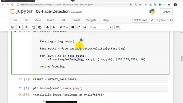Restart kernel and rerun all icon
Image resolution: width=183 pixels, height=103 pixels.
tap(85, 27)
